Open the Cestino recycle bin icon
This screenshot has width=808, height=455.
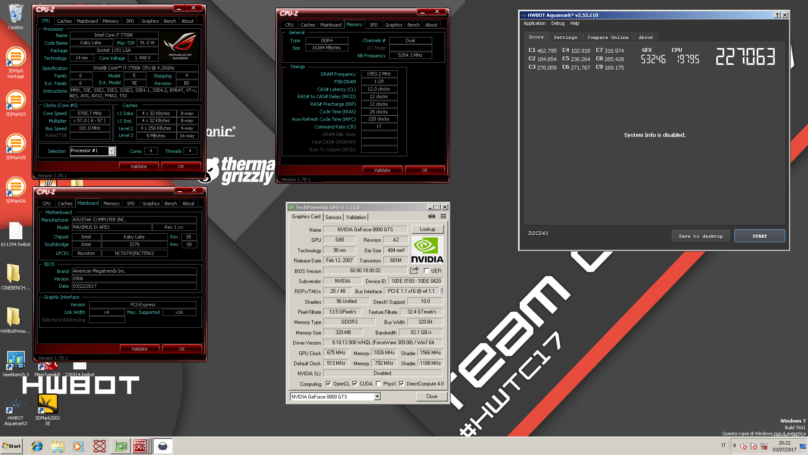pos(16,17)
